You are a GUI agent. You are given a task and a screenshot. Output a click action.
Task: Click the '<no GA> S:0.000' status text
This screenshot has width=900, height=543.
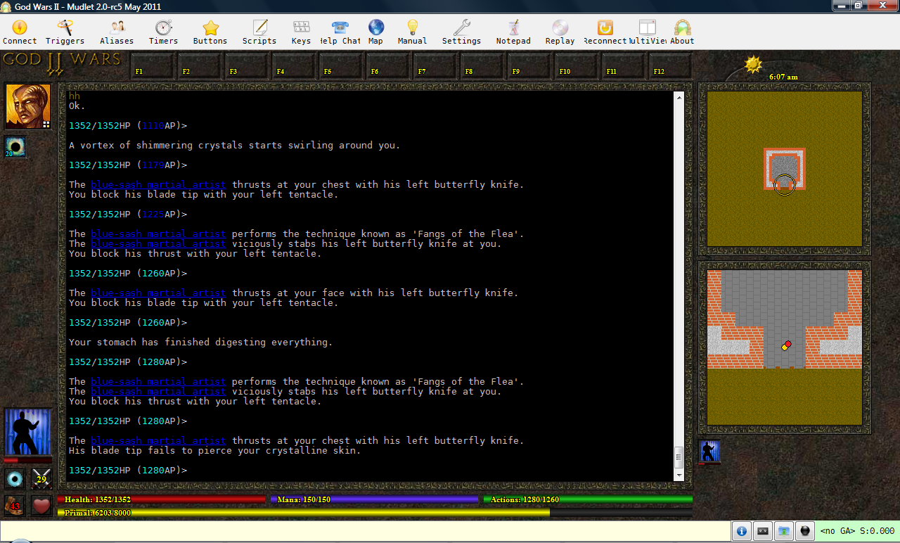point(857,531)
